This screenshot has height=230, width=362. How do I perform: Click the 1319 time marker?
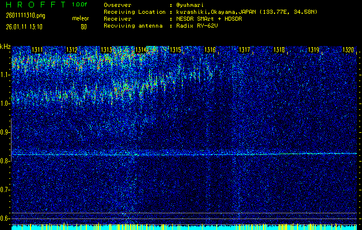click(314, 51)
